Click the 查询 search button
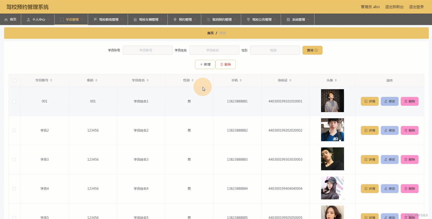This screenshot has width=432, height=219. (x=312, y=50)
